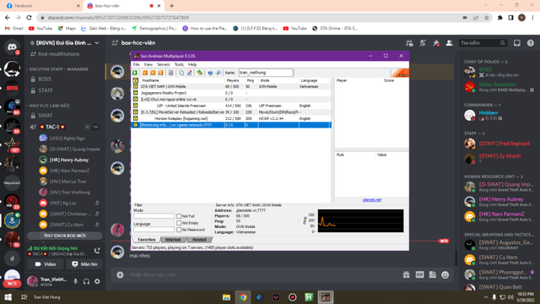The image size is (540, 304).
Task: Open Discord threads icon in channel header
Action: point(409,43)
